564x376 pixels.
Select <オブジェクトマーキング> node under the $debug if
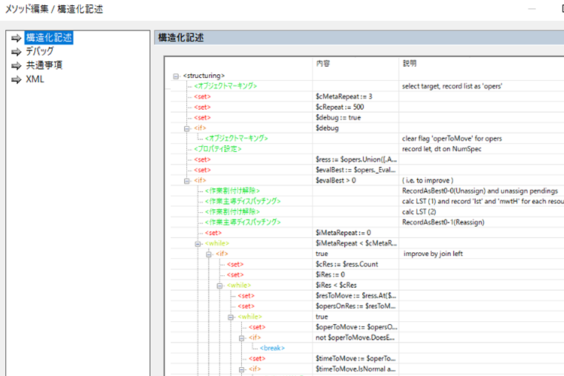[236, 139]
